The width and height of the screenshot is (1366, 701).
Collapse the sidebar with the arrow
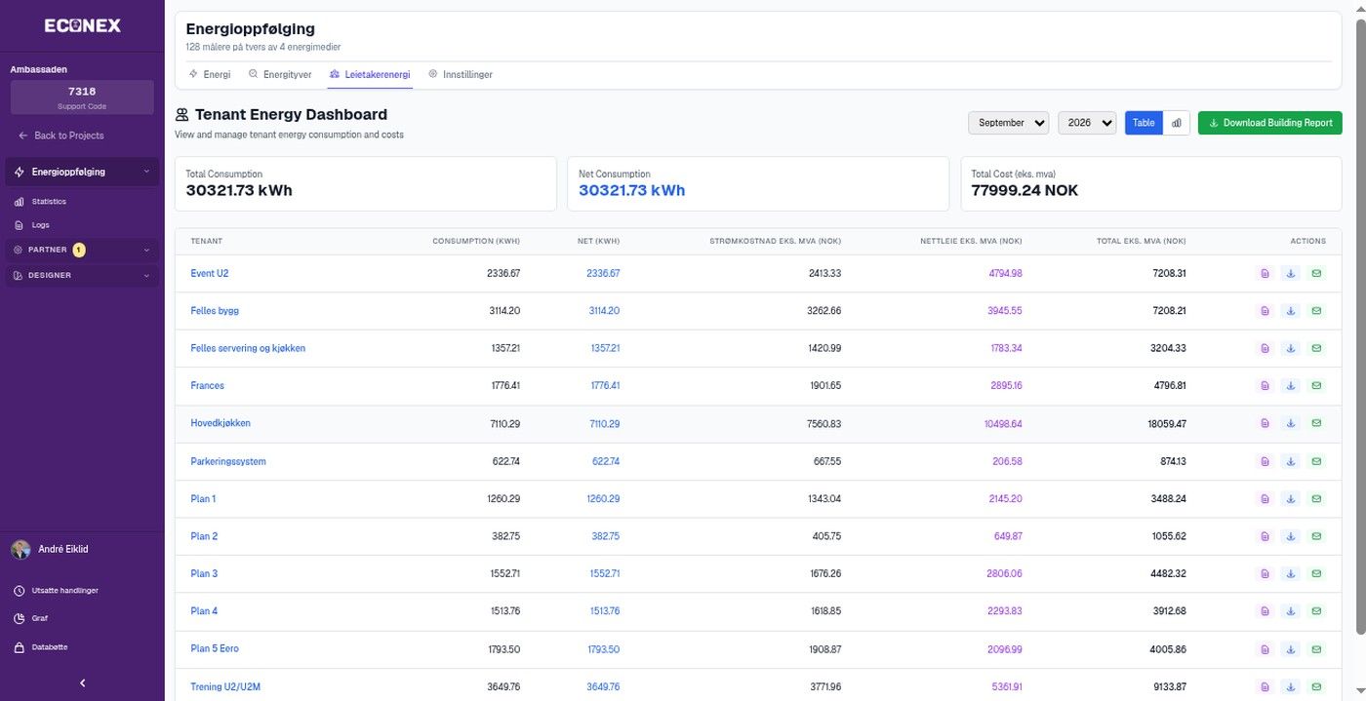(82, 682)
